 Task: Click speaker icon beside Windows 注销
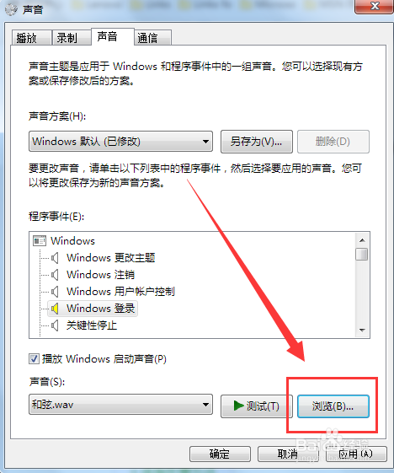pyautogui.click(x=55, y=275)
